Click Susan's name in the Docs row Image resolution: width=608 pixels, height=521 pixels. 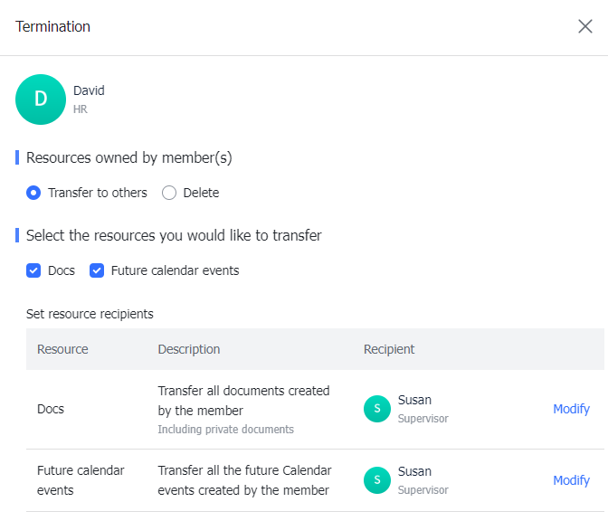pos(414,400)
